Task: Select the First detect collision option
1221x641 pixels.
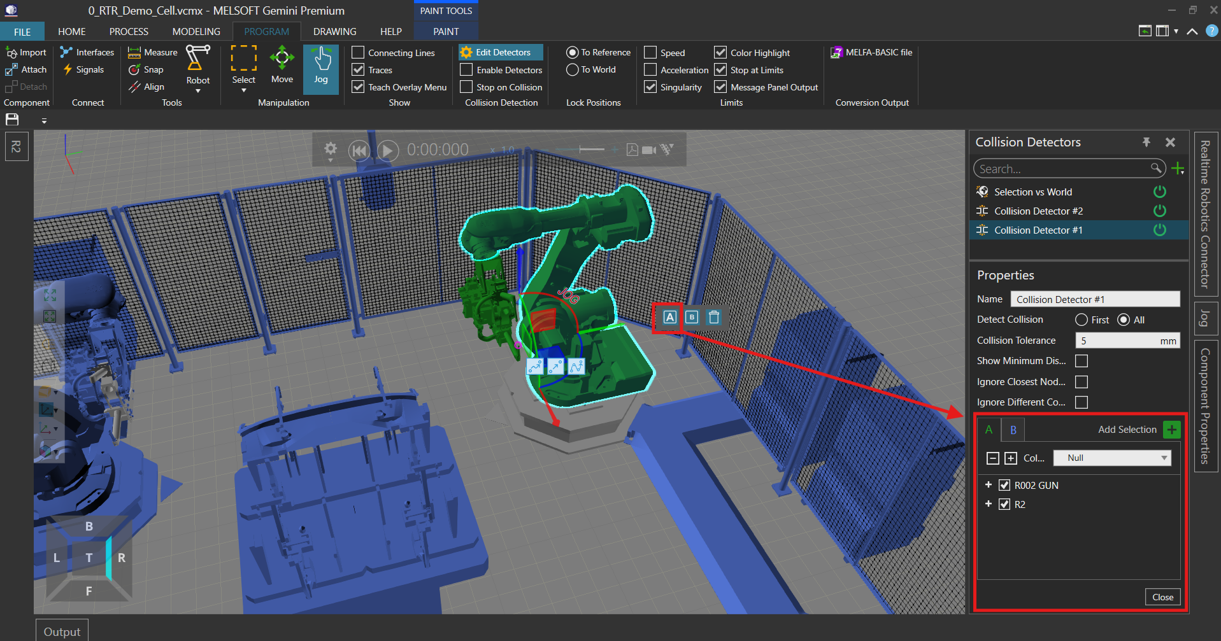Action: [x=1082, y=320]
